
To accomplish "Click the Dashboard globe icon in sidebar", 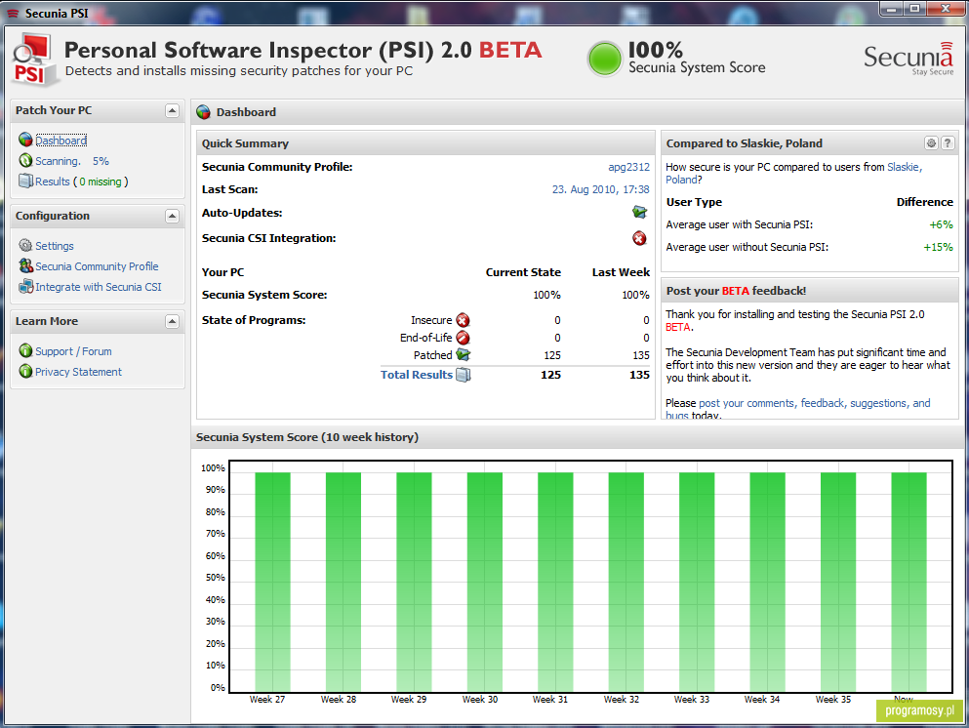I will [x=25, y=141].
